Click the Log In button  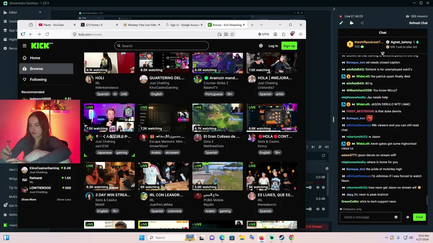coord(273,46)
